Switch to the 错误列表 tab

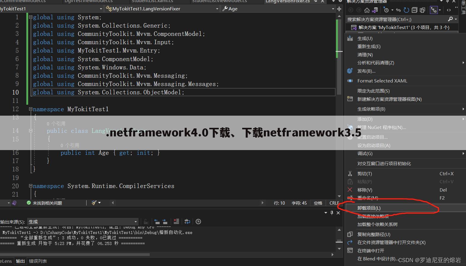click(x=38, y=261)
